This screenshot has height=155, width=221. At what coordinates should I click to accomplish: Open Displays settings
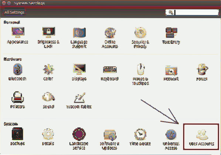tap(79, 72)
